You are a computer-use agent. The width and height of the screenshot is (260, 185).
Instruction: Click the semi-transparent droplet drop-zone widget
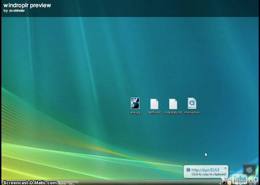249,170
